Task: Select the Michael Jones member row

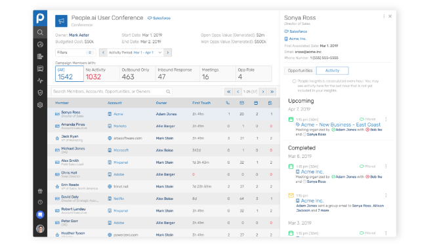Action: click(163, 150)
